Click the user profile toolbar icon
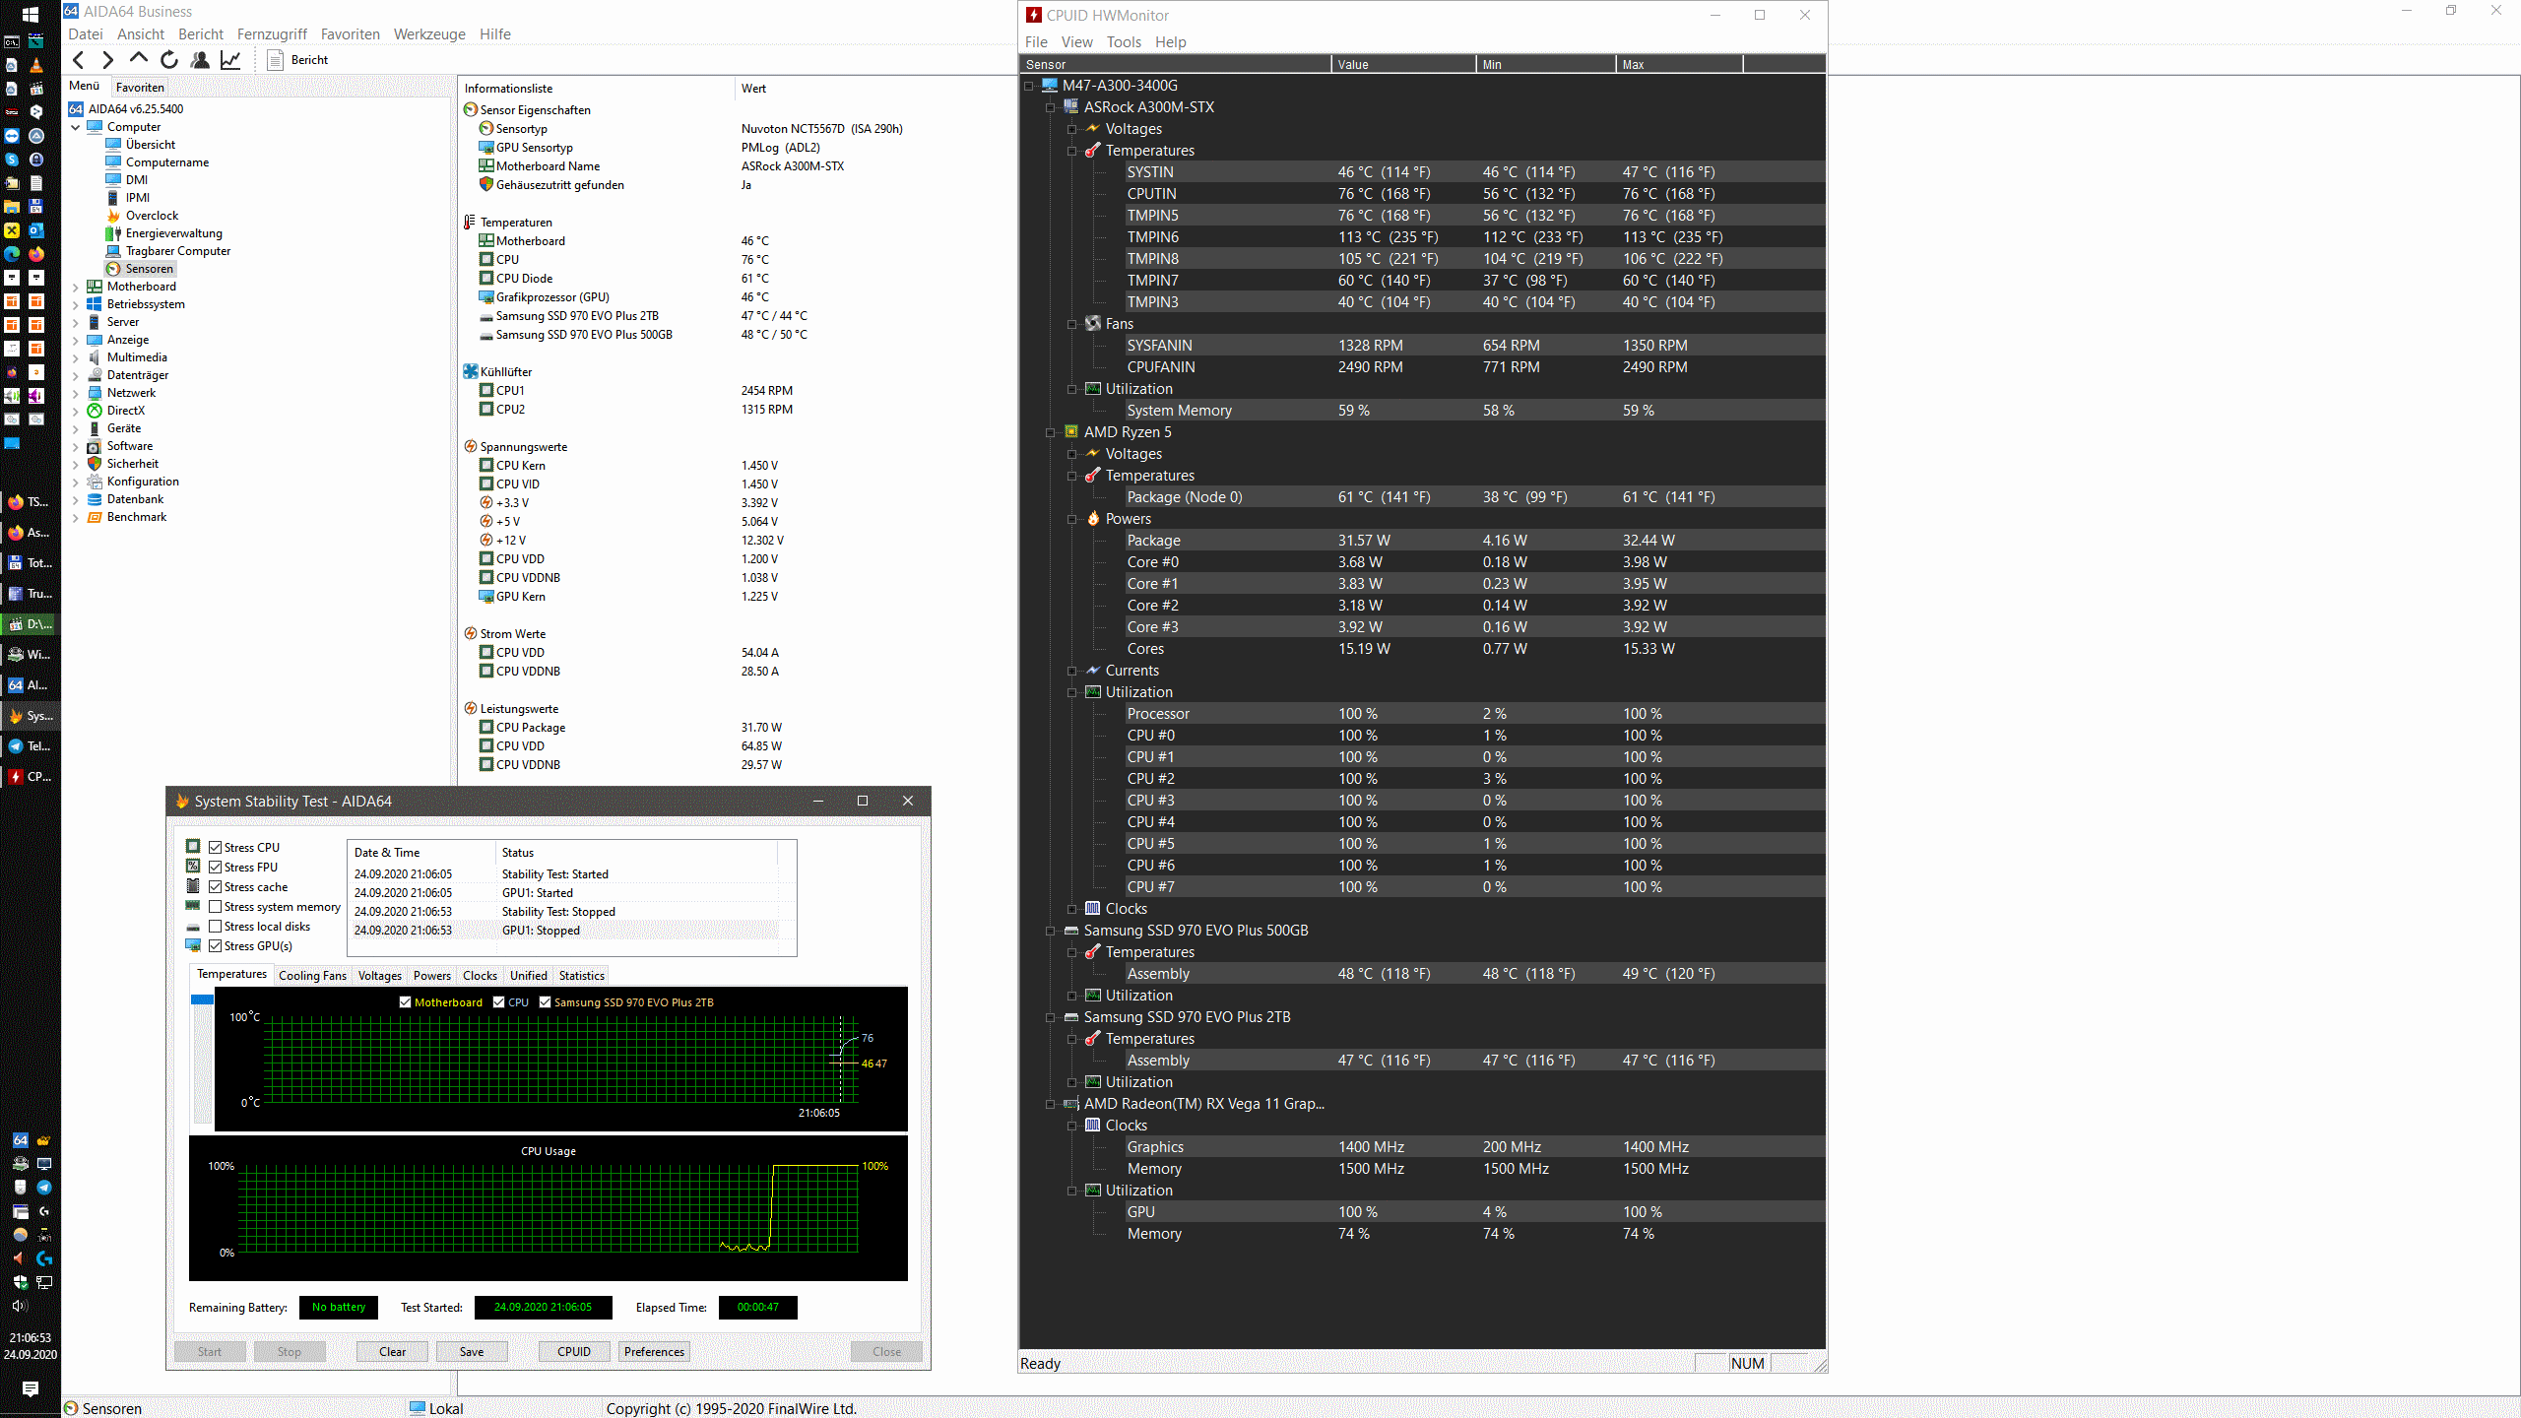 [200, 60]
